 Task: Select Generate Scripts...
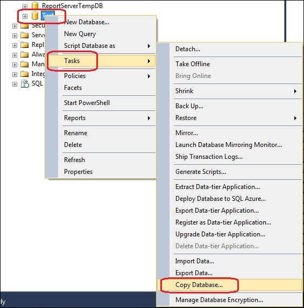tap(229, 172)
